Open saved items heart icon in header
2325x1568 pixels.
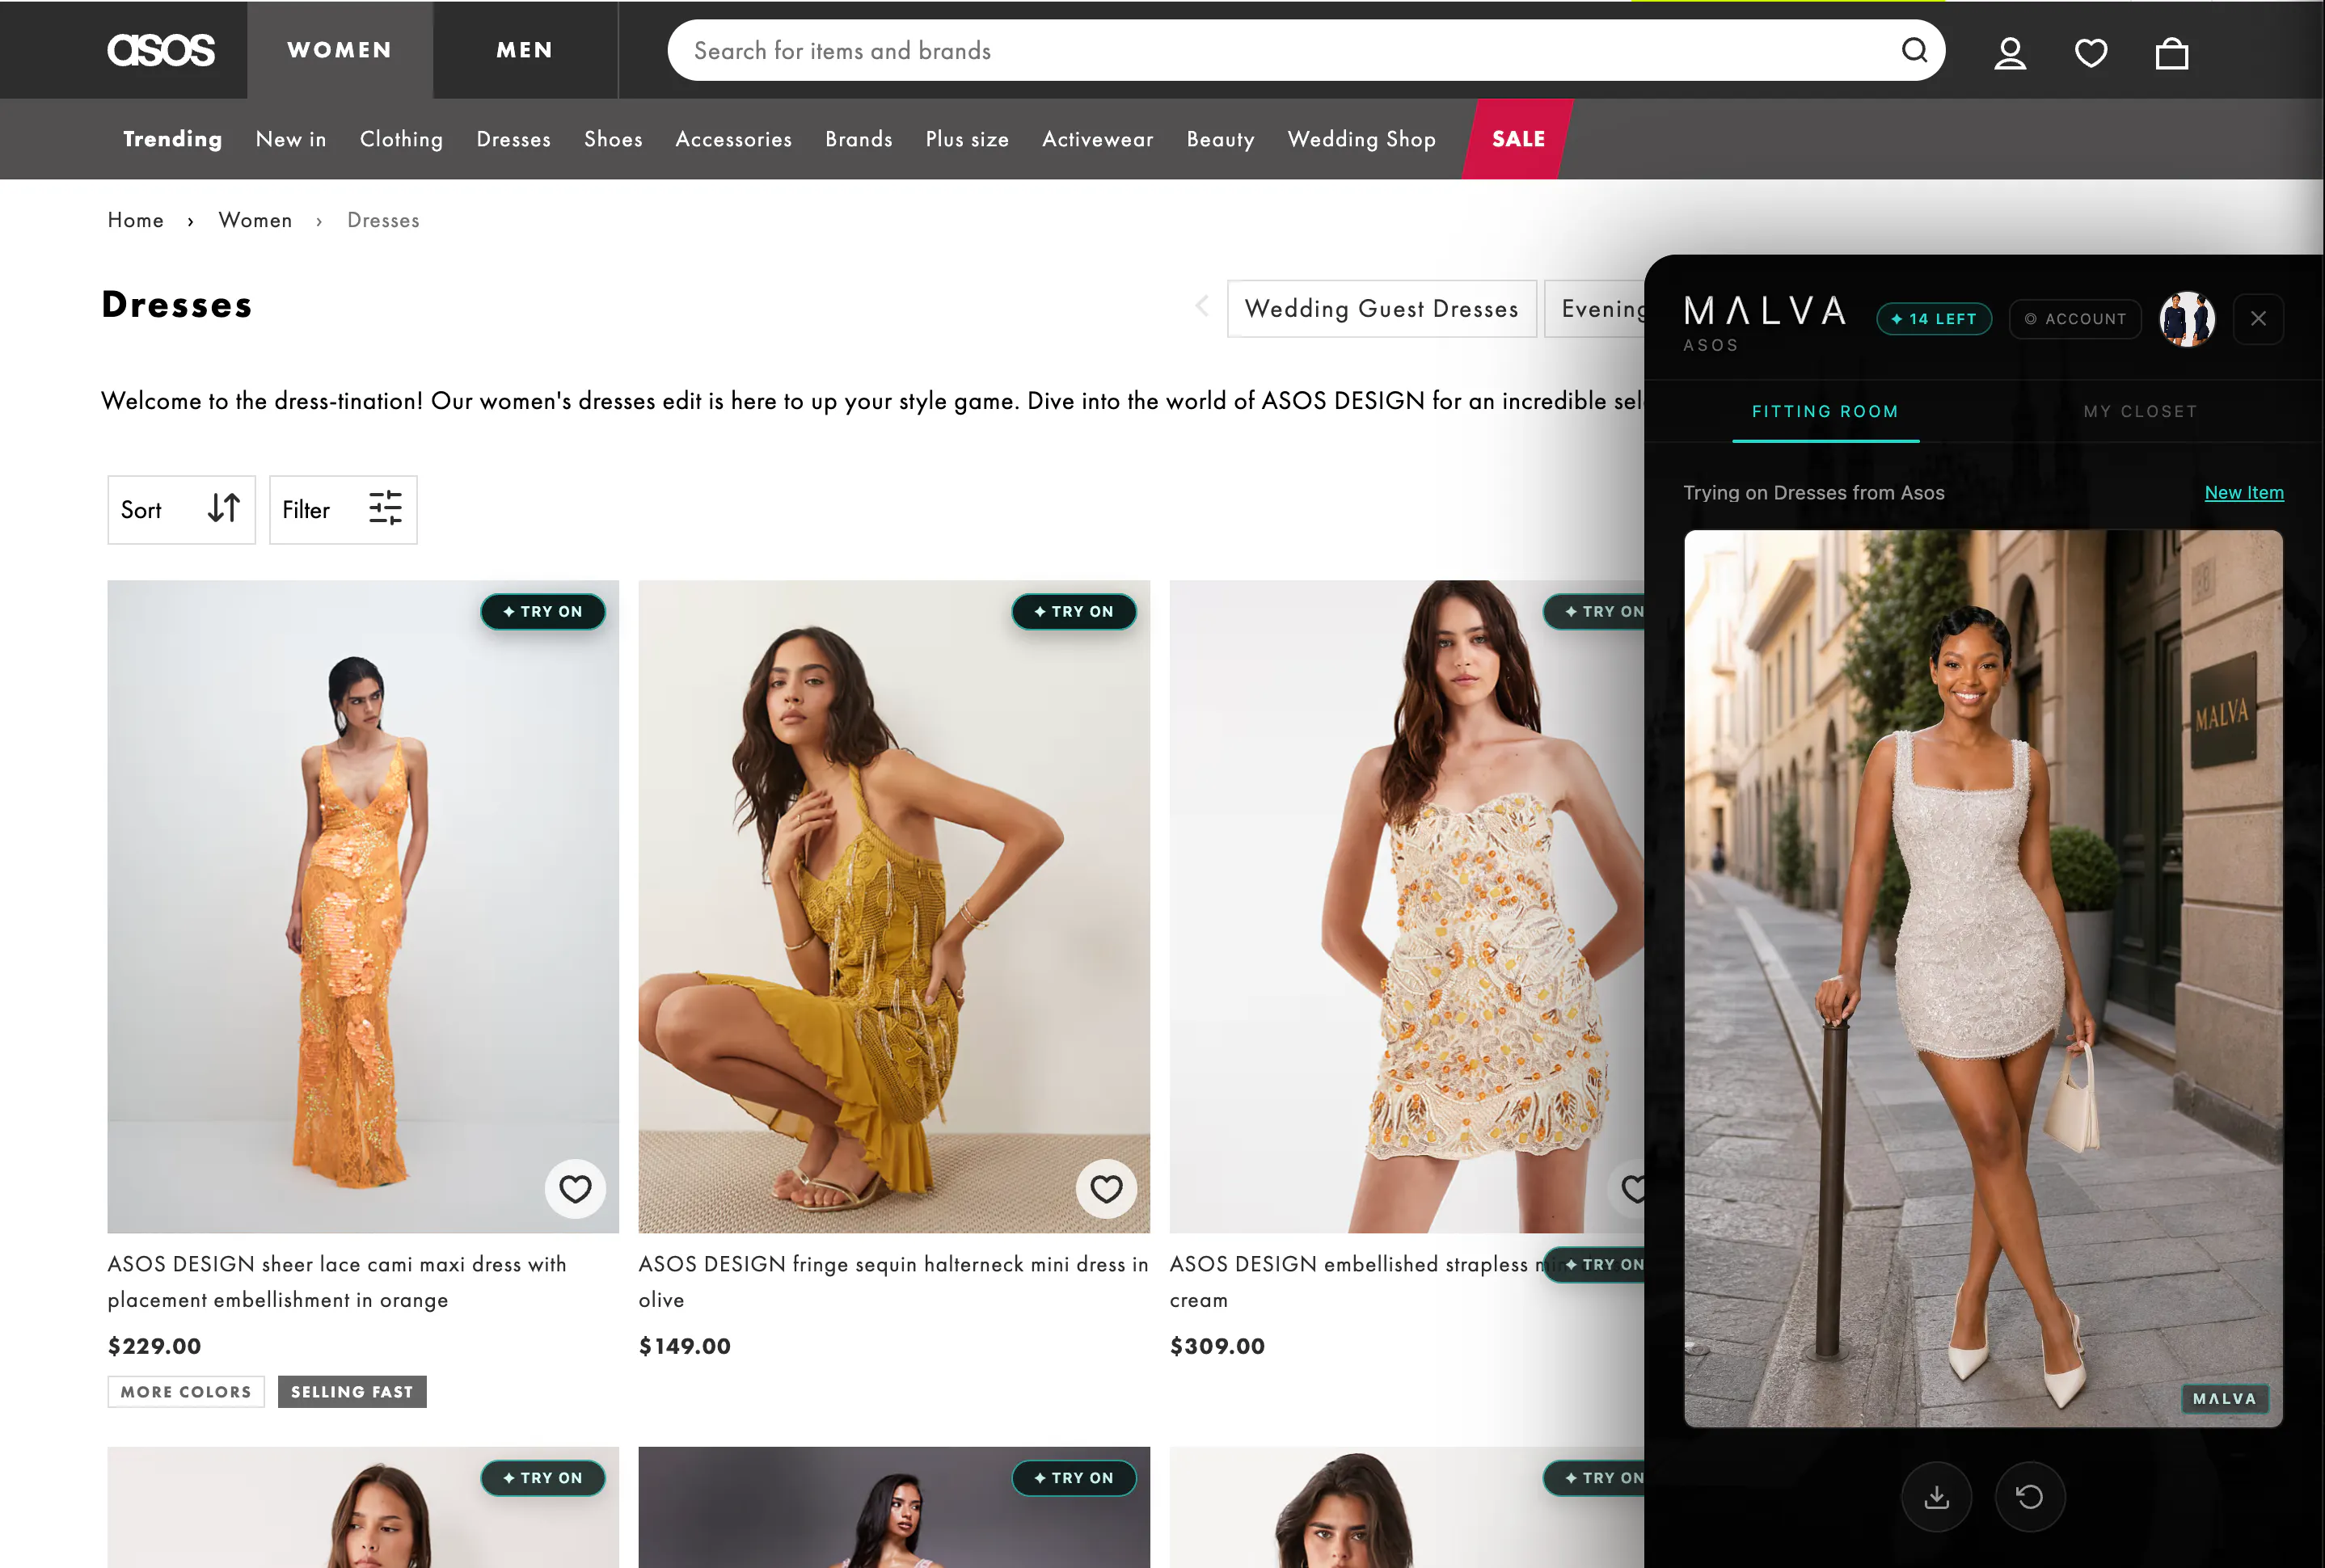pyautogui.click(x=2091, y=52)
